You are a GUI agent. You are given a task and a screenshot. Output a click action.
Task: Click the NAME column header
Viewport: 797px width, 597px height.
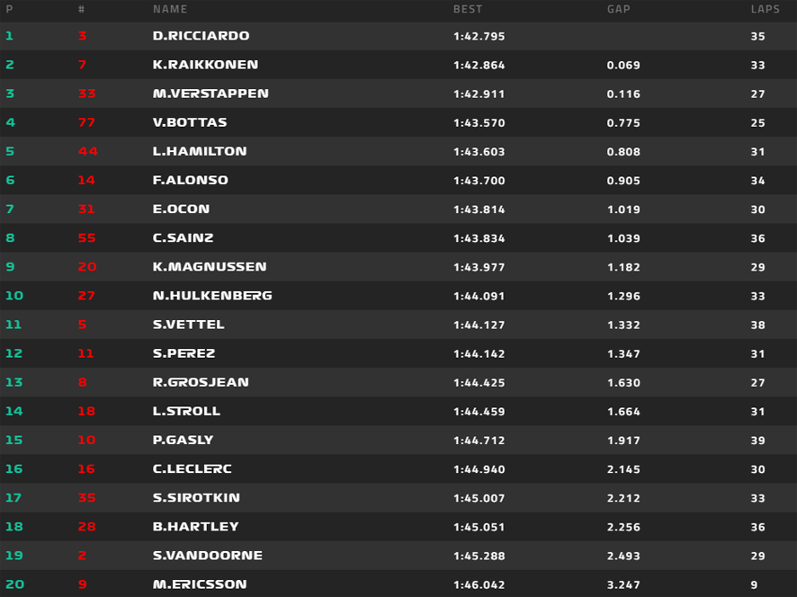(170, 9)
